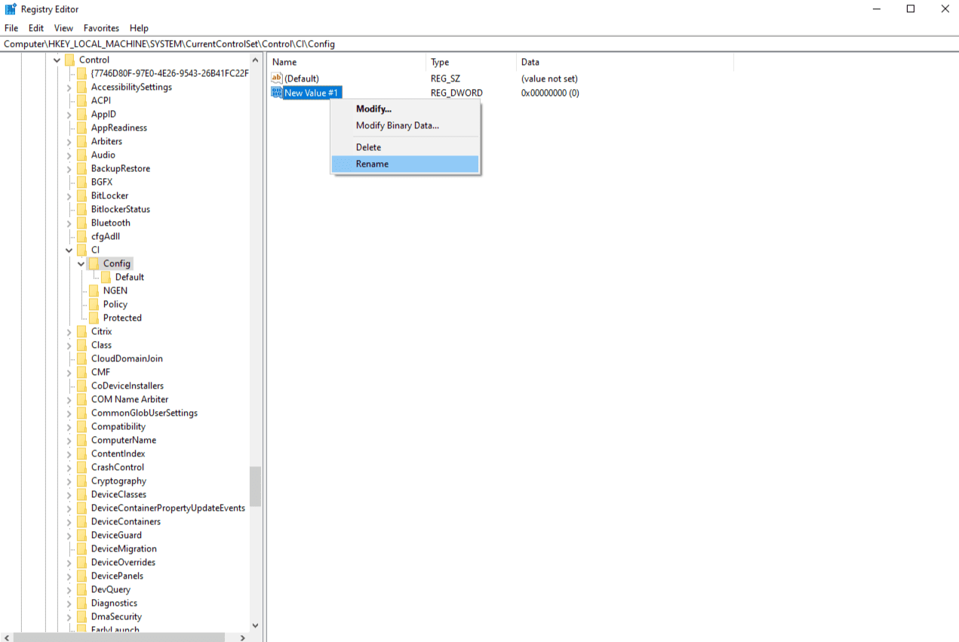
Task: Click the AppID folder icon
Action: (81, 114)
